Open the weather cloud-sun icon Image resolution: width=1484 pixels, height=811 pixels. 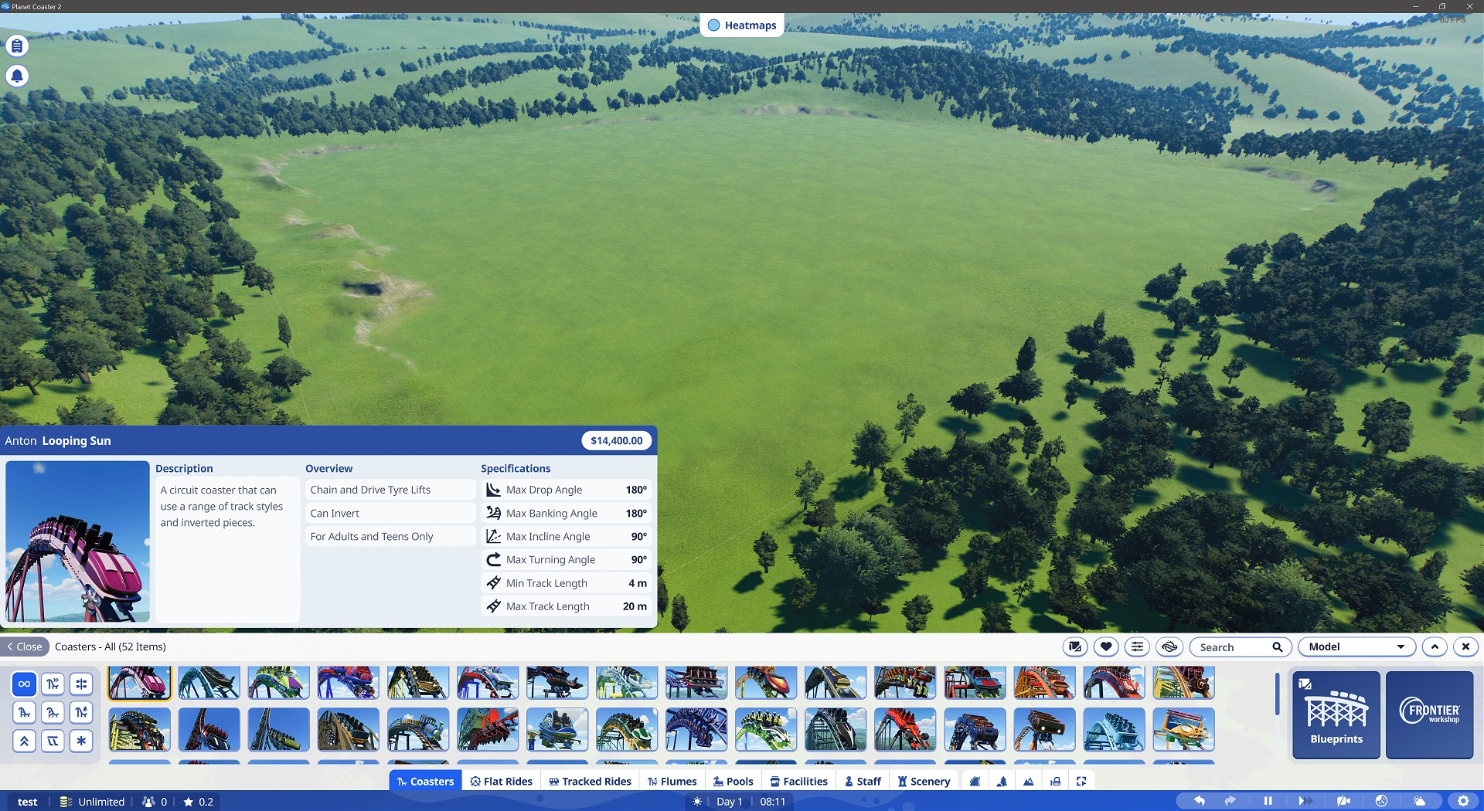(x=1419, y=801)
